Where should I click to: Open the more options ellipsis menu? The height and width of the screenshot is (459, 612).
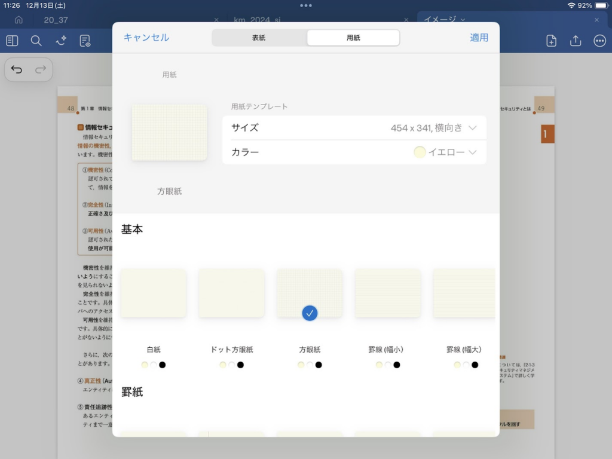click(x=599, y=41)
